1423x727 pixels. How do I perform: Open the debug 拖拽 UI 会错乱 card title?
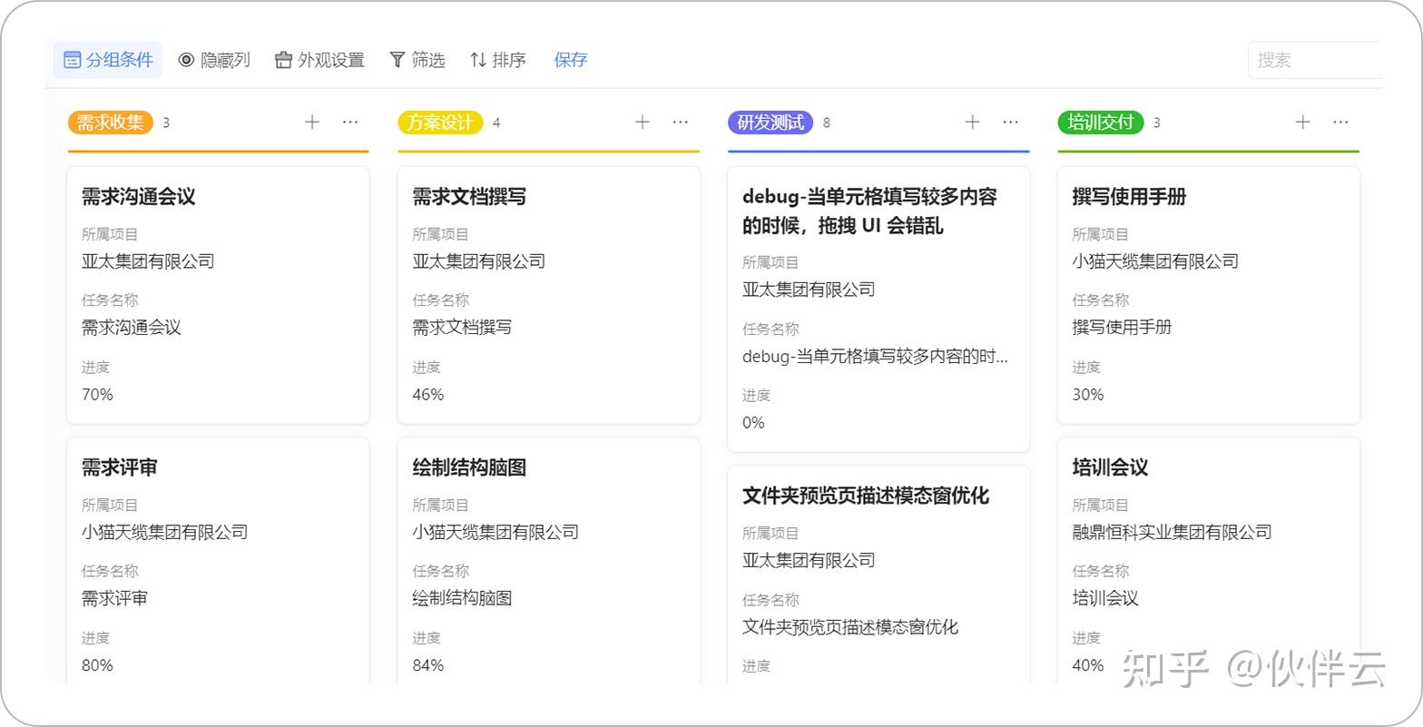tap(869, 211)
